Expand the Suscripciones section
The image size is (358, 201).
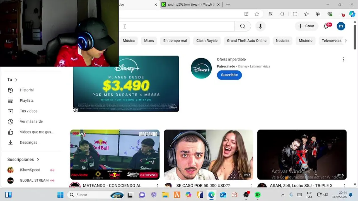click(23, 159)
